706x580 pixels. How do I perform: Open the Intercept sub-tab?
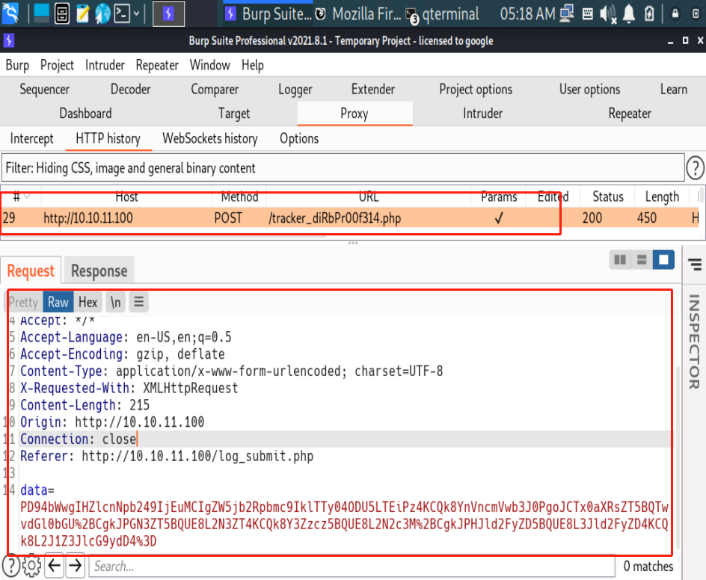[31, 138]
